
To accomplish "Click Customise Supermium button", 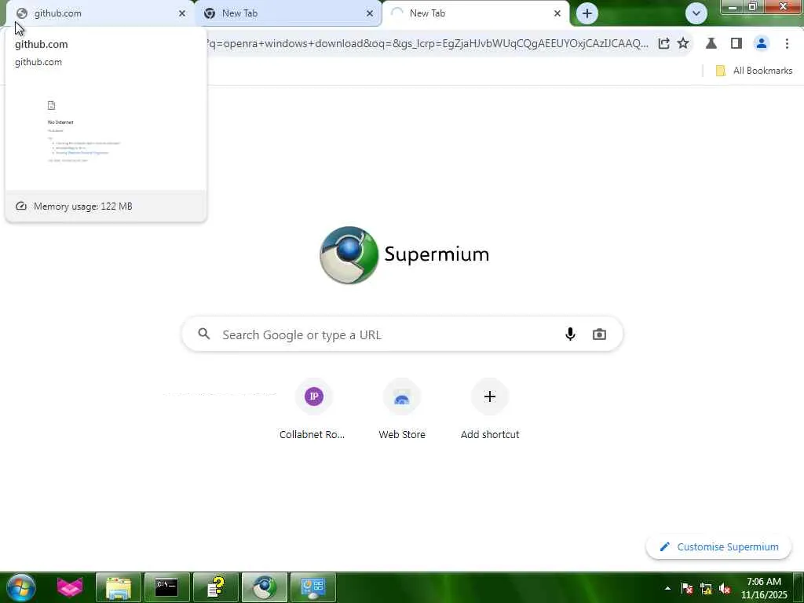I will tap(718, 546).
